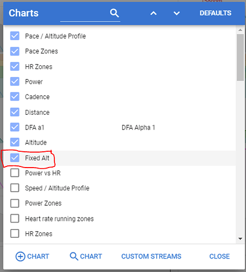Click the search magnifier icon in header
The width and height of the screenshot is (246, 272).
[x=114, y=13]
